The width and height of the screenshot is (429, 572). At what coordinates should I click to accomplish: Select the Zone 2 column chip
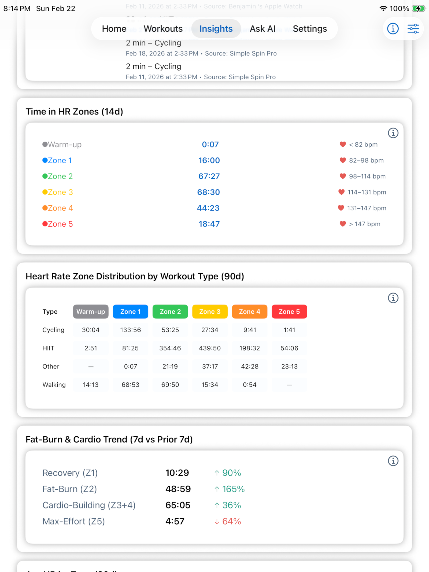[170, 311]
